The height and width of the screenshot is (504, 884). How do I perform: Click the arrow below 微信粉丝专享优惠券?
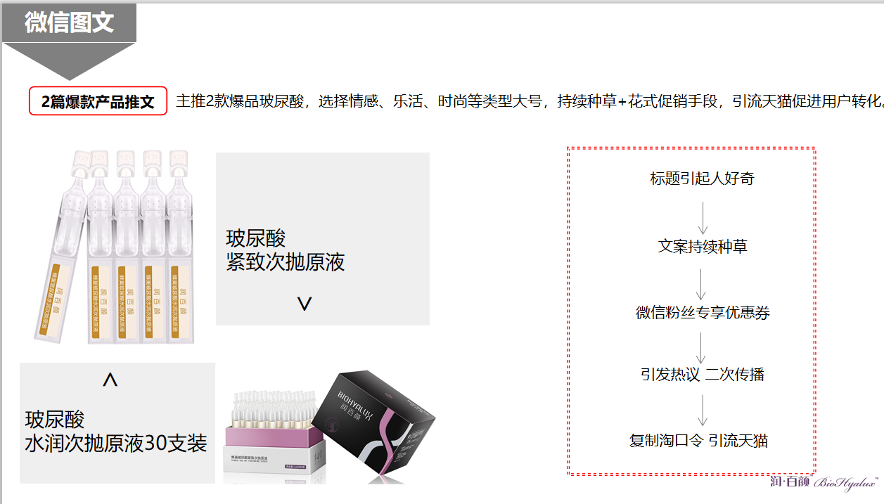(x=702, y=347)
